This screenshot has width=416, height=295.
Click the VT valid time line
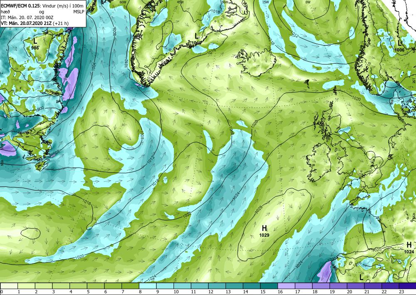[x=35, y=23]
